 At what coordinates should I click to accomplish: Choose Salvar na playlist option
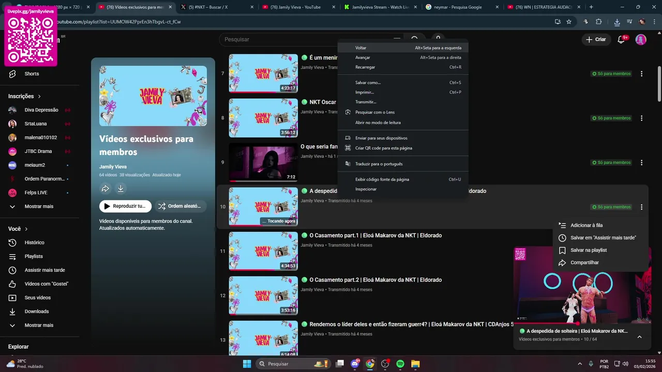[600, 250]
